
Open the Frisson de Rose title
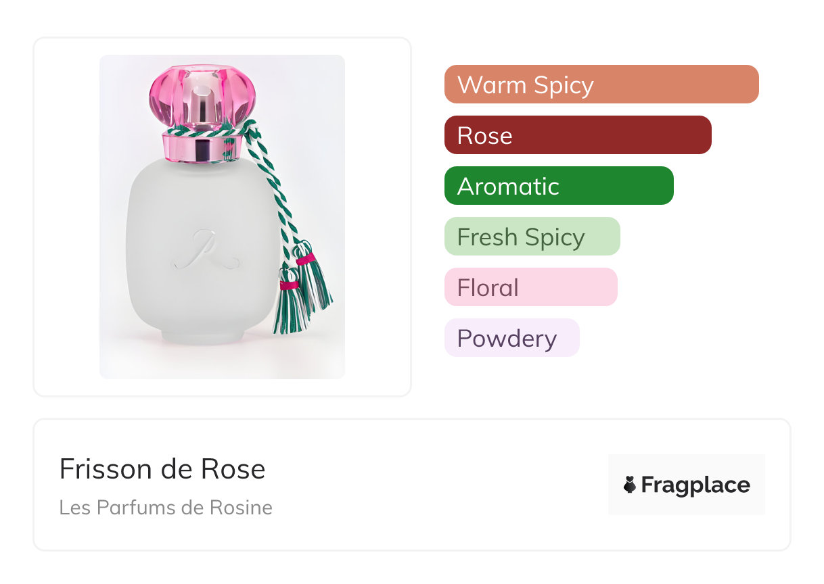162,469
